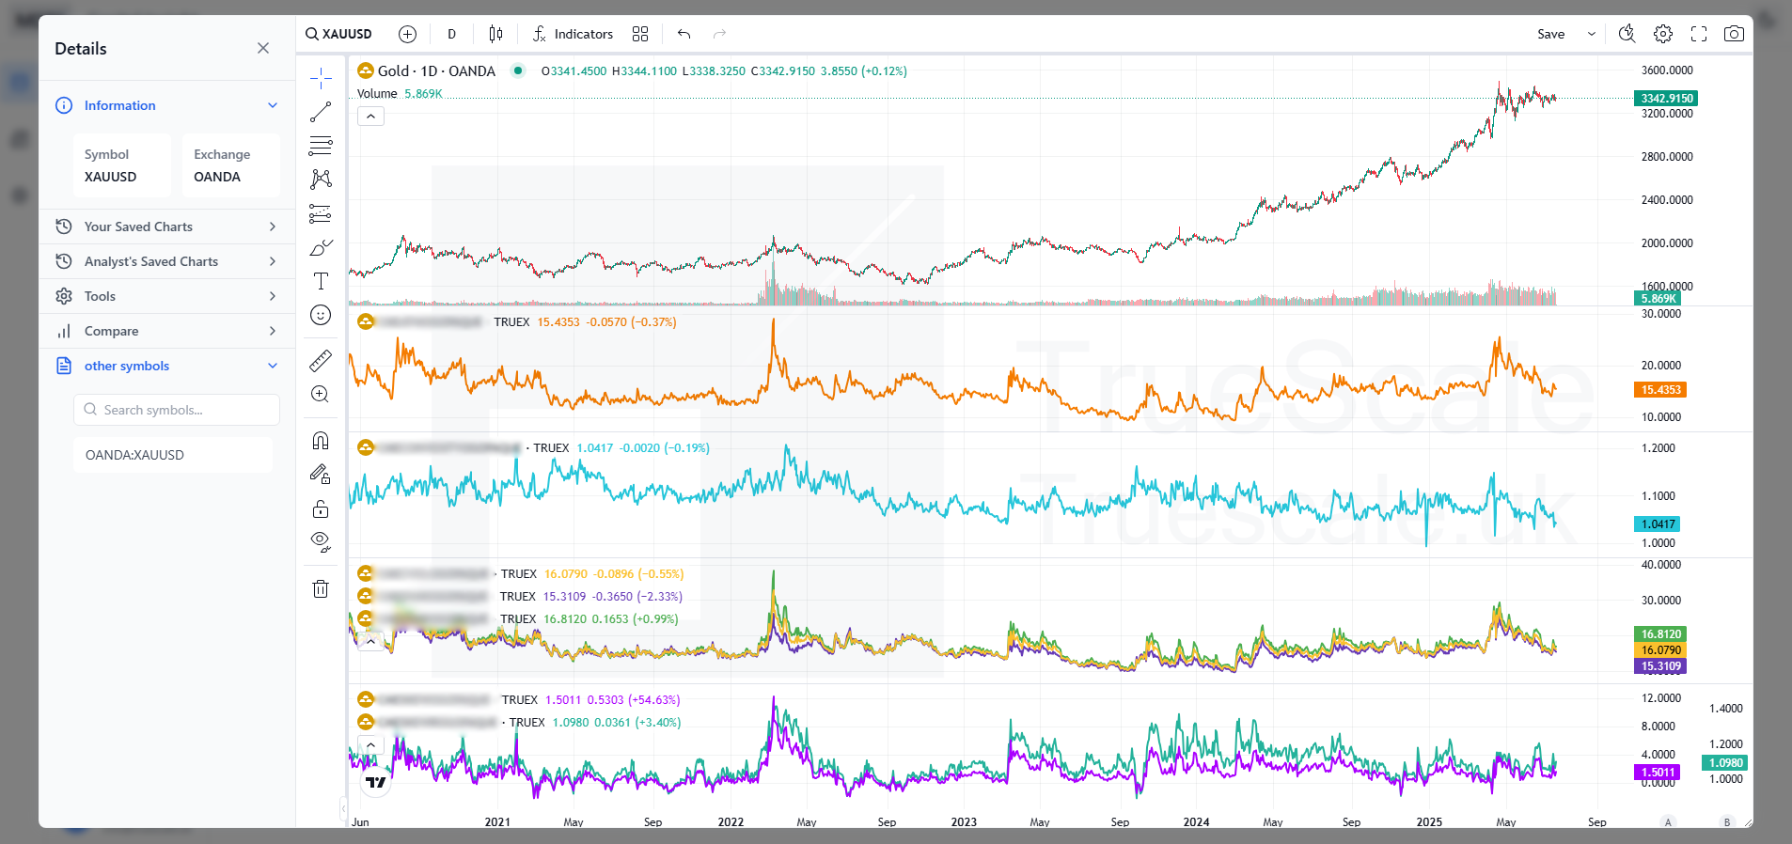Open the quick search icon
This screenshot has height=844, width=1792.
coord(1627,34)
